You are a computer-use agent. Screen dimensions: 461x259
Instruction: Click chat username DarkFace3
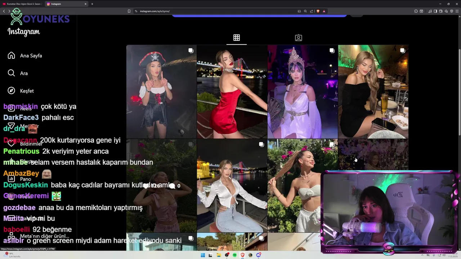[21, 118]
